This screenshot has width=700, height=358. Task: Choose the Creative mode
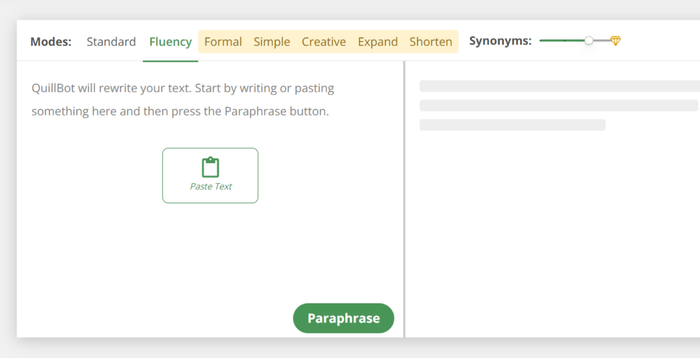(323, 42)
